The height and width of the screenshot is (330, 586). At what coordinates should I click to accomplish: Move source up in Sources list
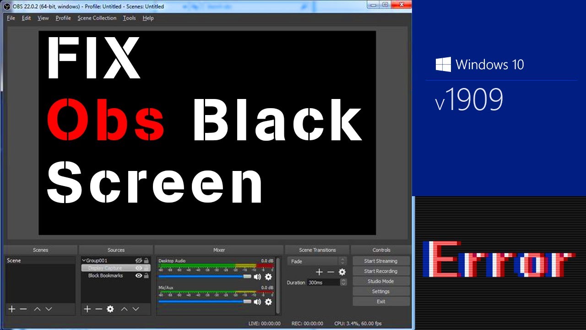click(124, 309)
